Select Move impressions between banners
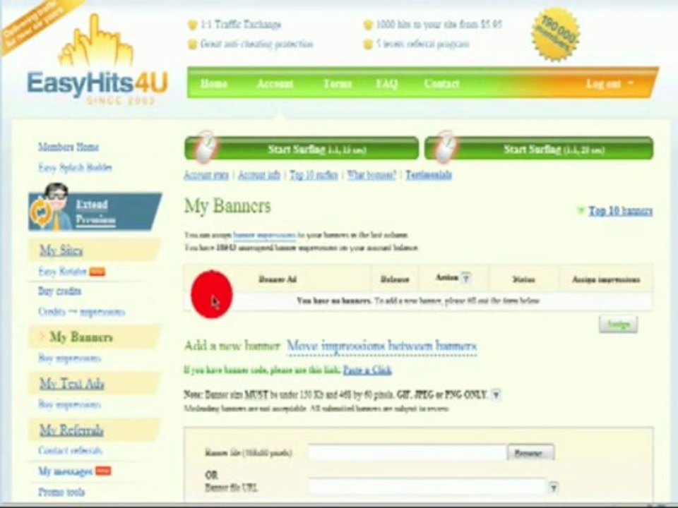This screenshot has width=678, height=508. click(x=382, y=346)
